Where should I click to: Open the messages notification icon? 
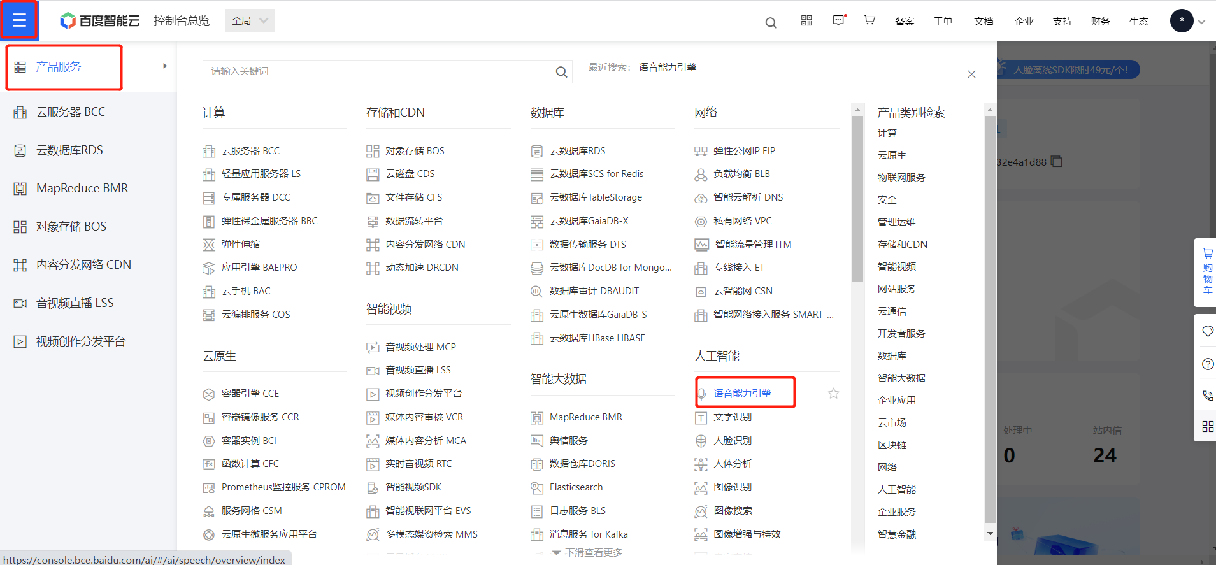click(x=839, y=20)
